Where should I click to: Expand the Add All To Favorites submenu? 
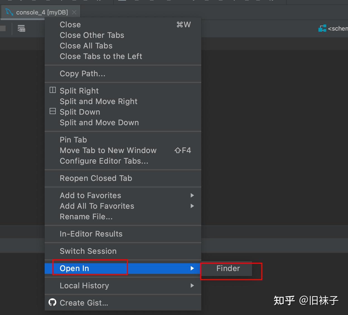click(x=192, y=206)
